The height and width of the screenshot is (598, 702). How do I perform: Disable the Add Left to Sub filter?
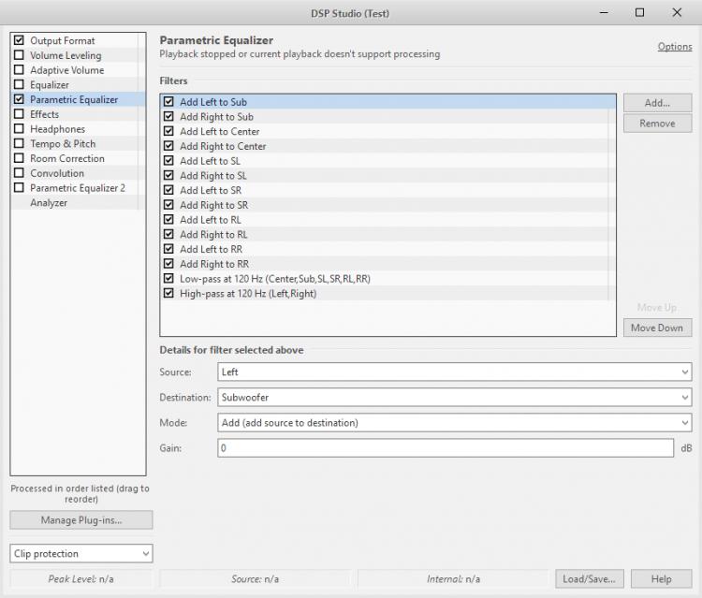point(168,102)
